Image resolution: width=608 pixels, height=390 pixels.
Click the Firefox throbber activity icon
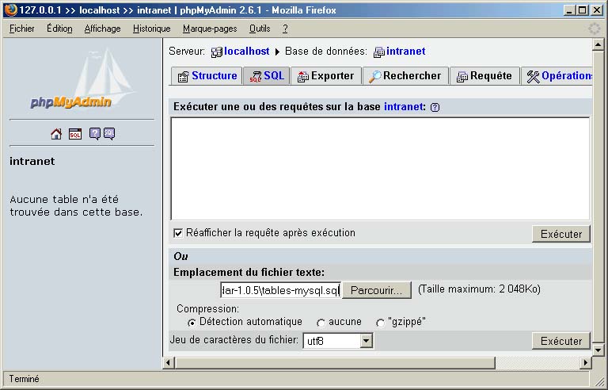(594, 29)
